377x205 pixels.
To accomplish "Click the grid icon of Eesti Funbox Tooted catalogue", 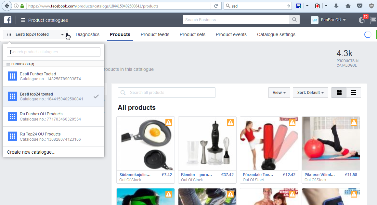I will pyautogui.click(x=12, y=76).
